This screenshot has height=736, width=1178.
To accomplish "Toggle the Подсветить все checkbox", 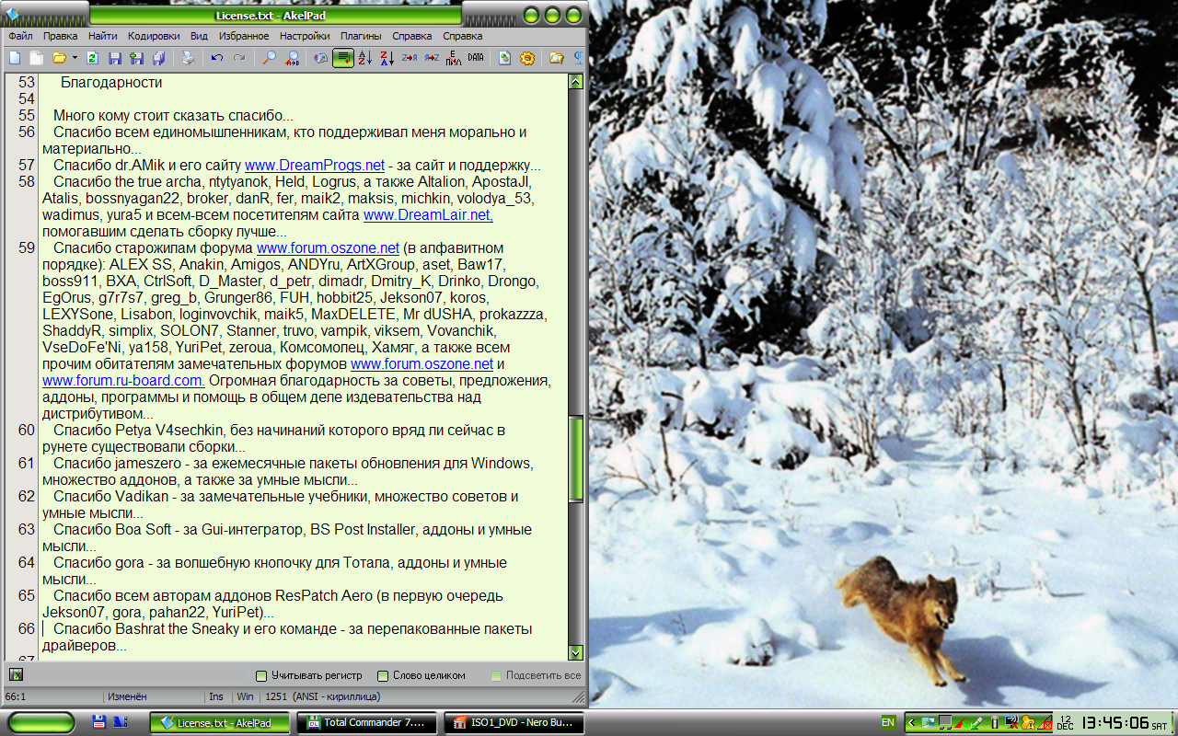I will (496, 675).
